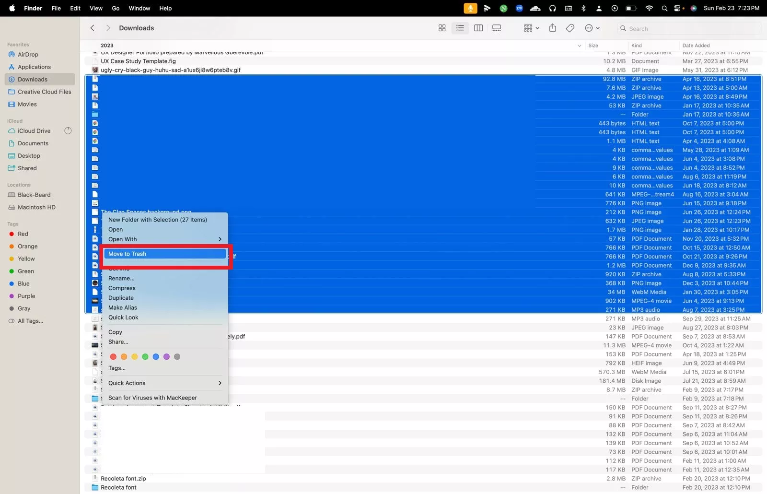Open the Action ellipsis dropdown menu
The image size is (767, 494).
pos(592,28)
